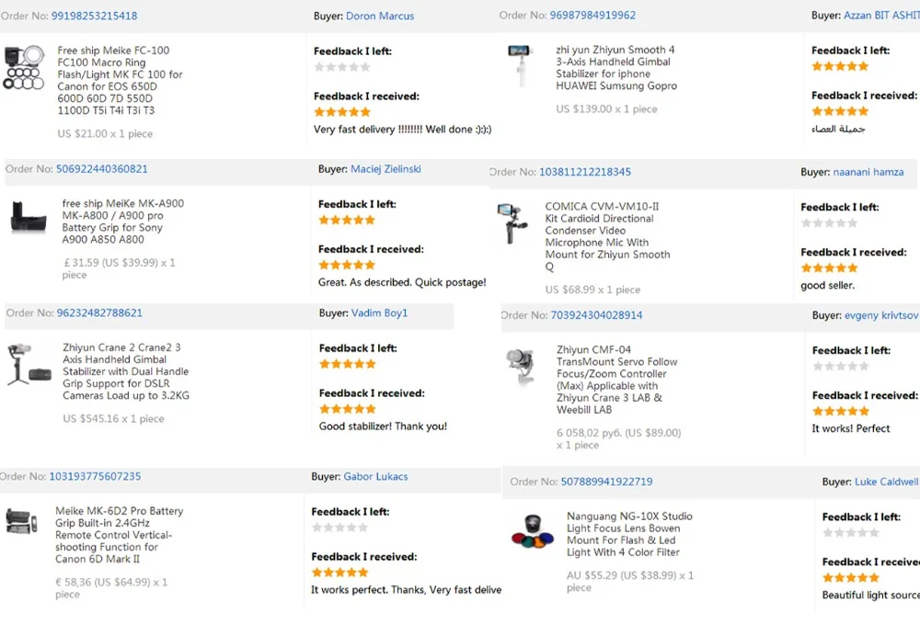
Task: Click the Meike MK-6D2 battery grip image
Action: point(22,521)
